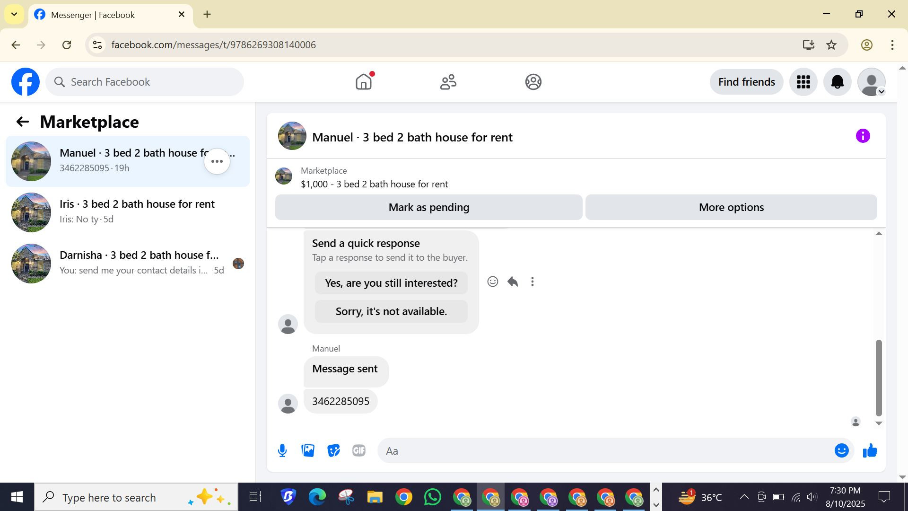Open more options for the message
This screenshot has width=908, height=511.
click(533, 282)
